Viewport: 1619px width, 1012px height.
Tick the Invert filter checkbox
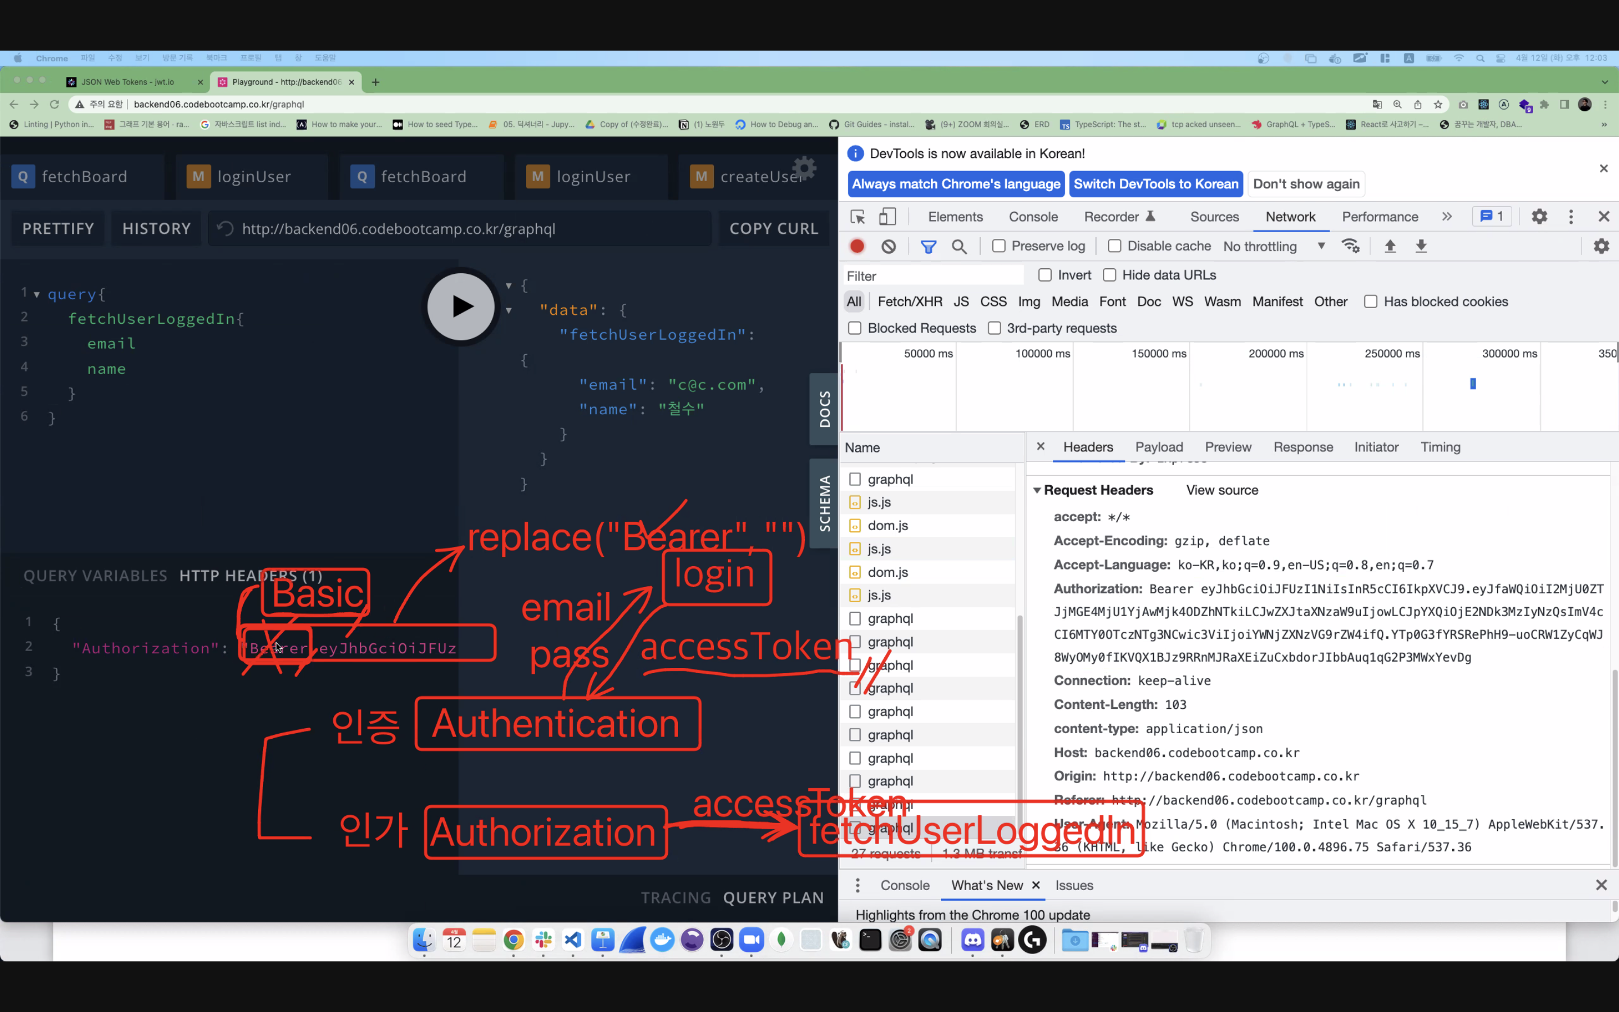(1045, 275)
